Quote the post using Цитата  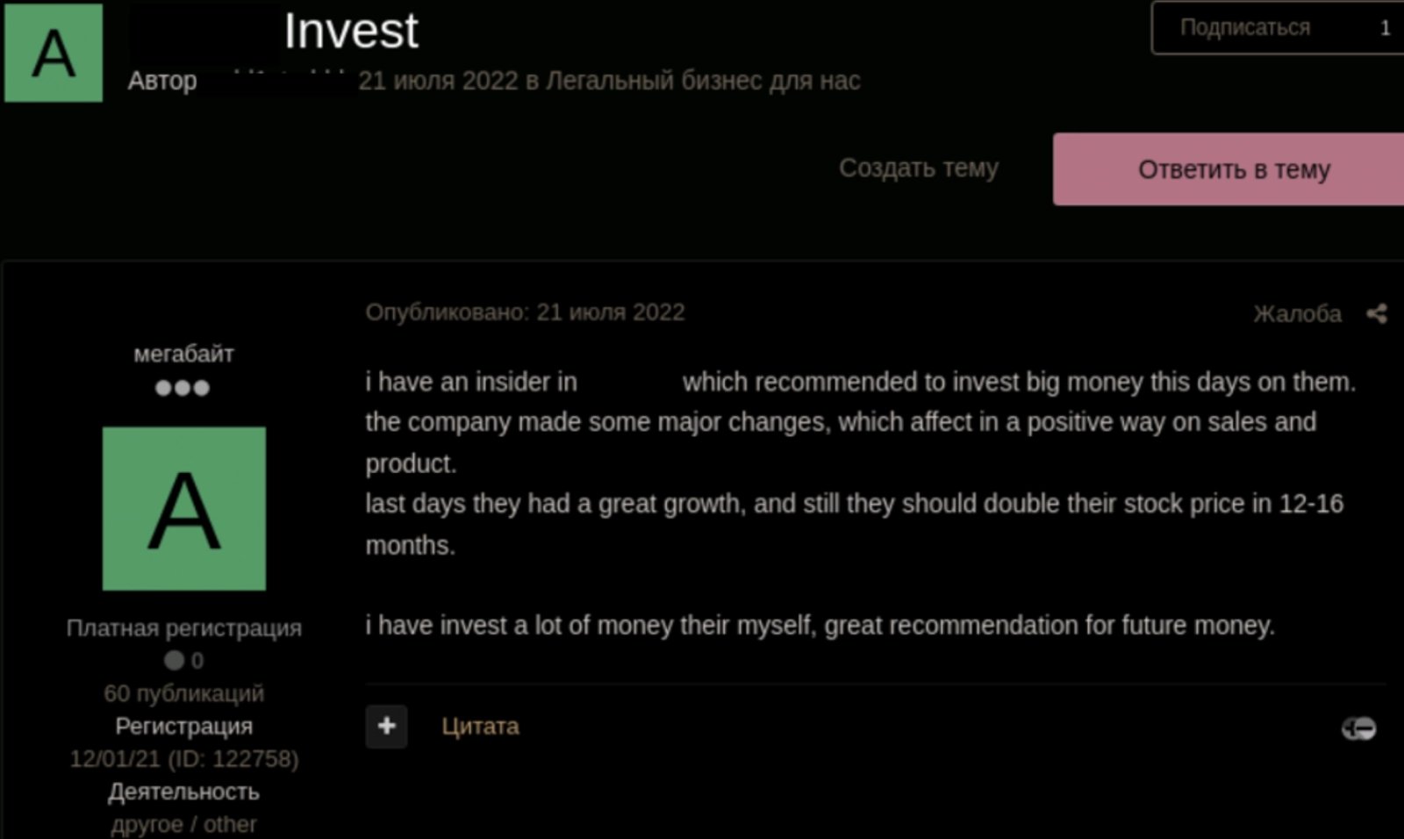coord(479,727)
